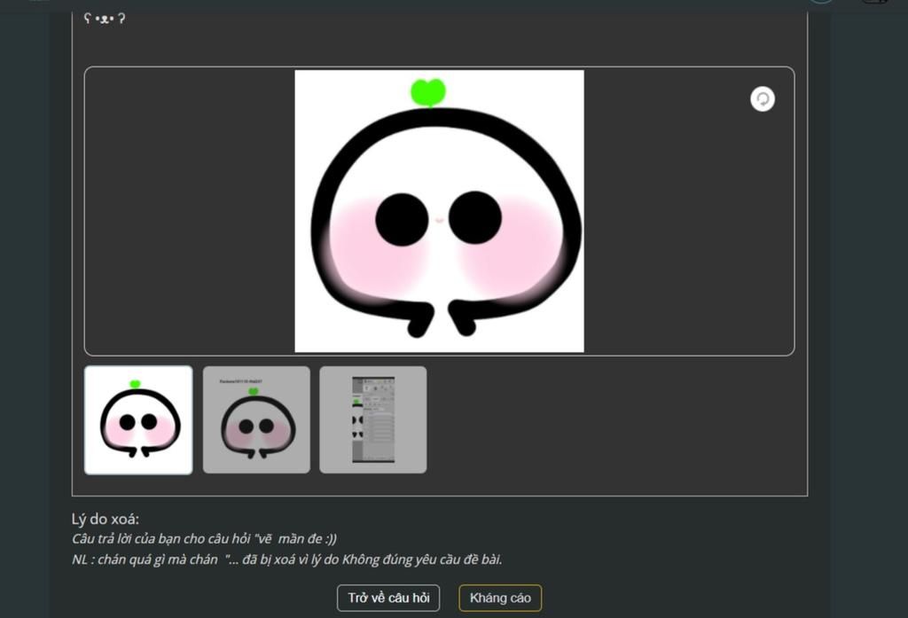This screenshot has height=618, width=908.
Task: Click the rotate image icon
Action: point(762,99)
